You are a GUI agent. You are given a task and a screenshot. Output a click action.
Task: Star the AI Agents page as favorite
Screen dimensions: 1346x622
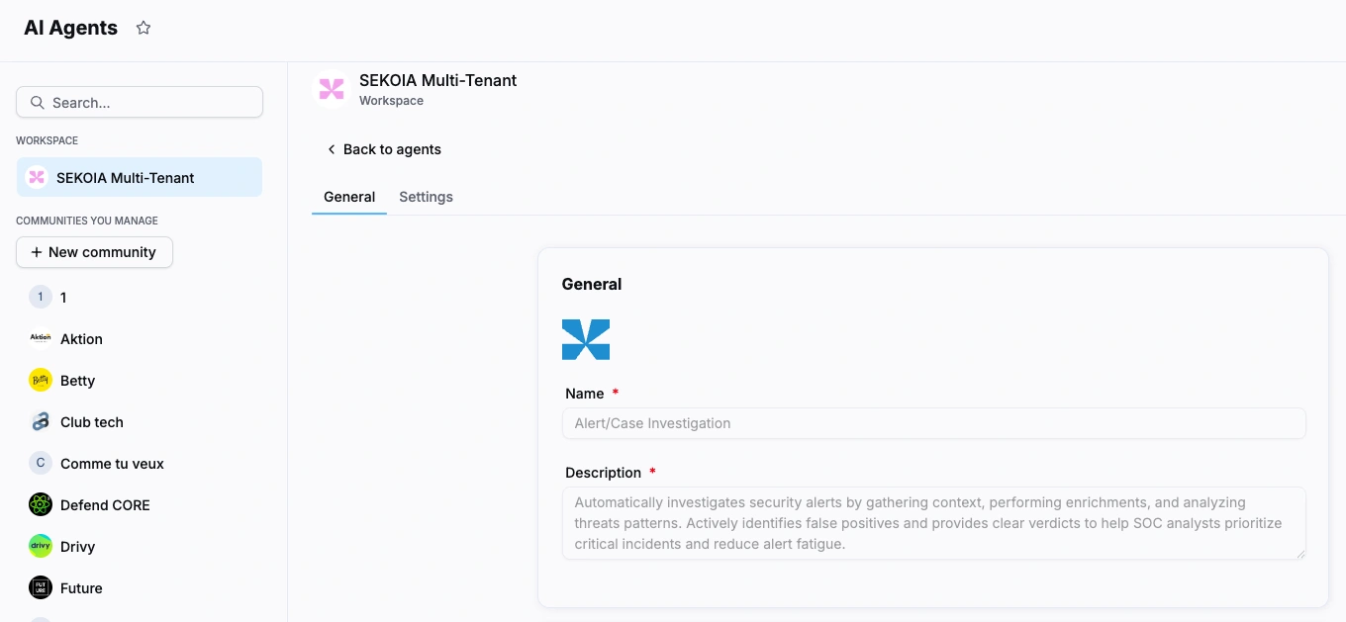(x=144, y=28)
